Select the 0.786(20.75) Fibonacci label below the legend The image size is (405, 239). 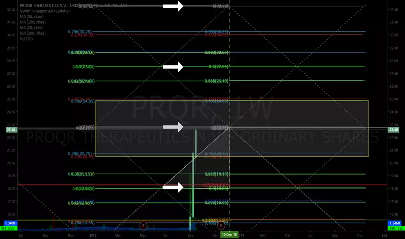80,153
